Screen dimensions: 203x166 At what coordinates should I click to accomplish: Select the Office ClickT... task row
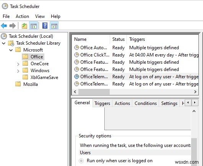tap(135, 55)
